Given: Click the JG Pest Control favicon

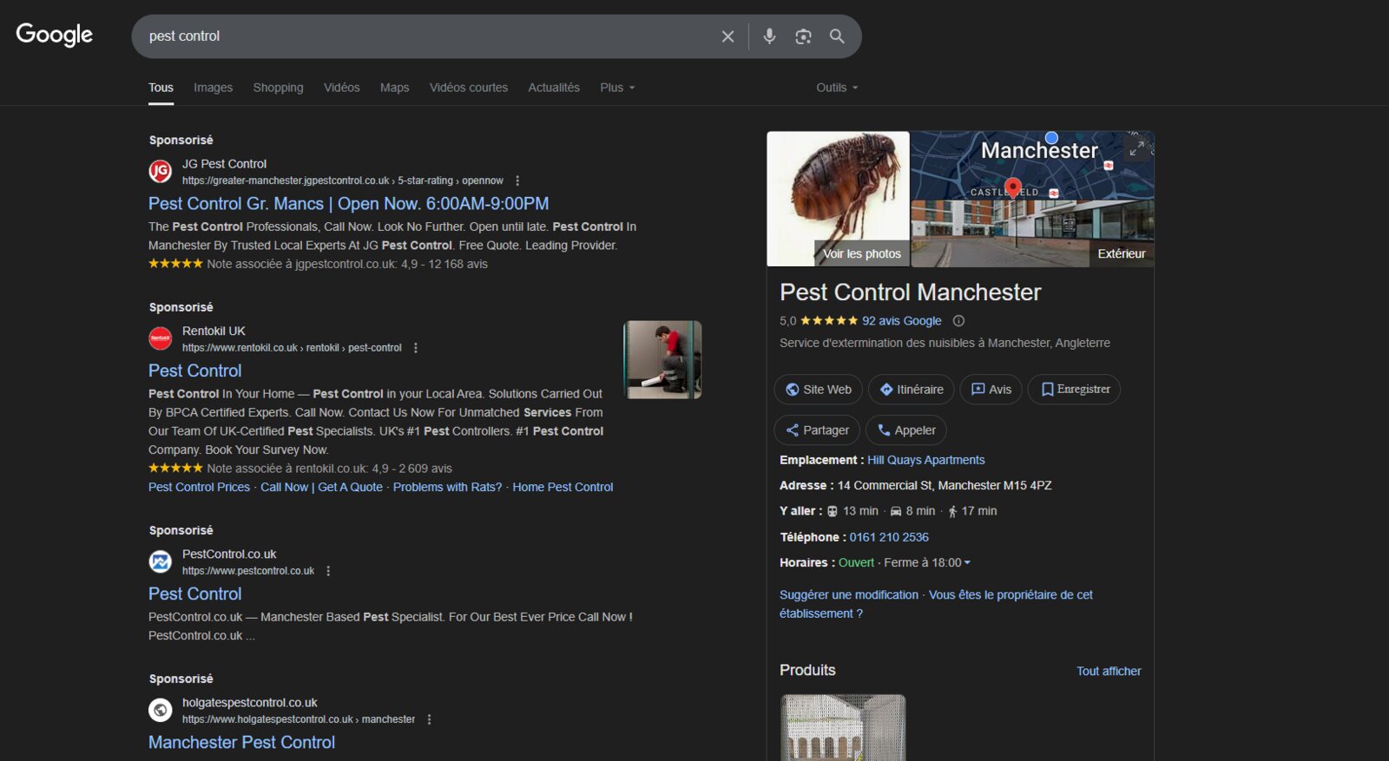Looking at the screenshot, I should pos(161,172).
